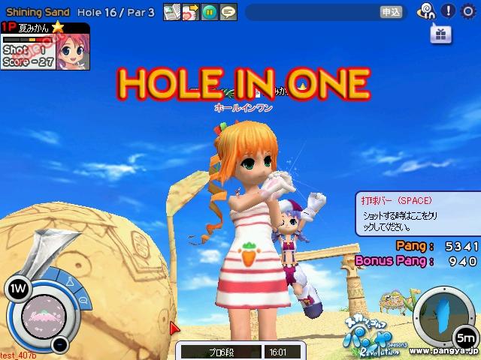Open the chat bubble toolbar icon
This screenshot has height=360, width=481.
(228, 12)
